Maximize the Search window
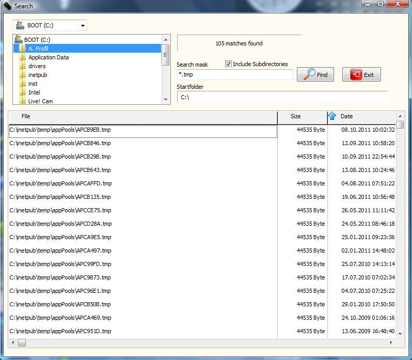Viewport: 412px width, 360px height. 381,4
